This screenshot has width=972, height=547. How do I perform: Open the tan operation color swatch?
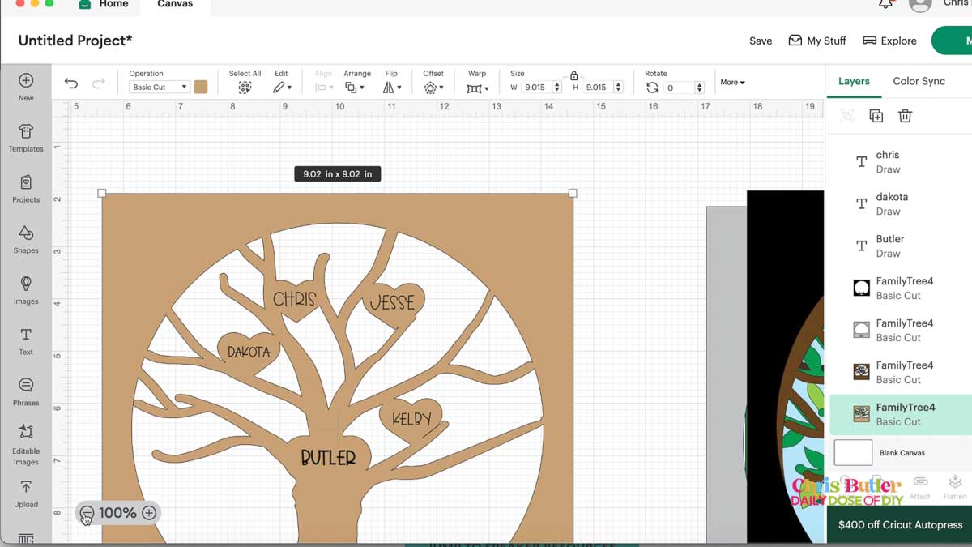pyautogui.click(x=201, y=87)
